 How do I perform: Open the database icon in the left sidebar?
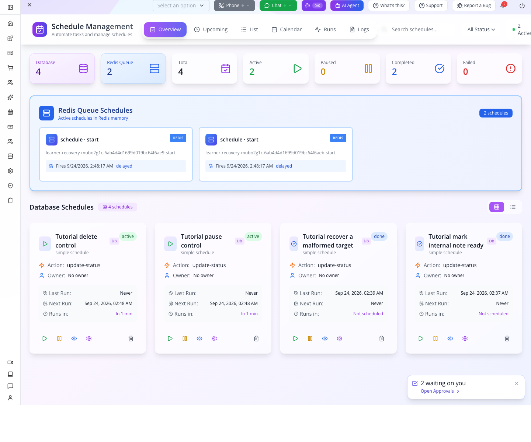coord(10,156)
